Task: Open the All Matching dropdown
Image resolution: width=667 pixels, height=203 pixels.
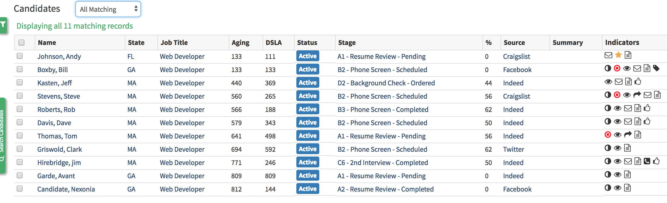Action: [108, 9]
